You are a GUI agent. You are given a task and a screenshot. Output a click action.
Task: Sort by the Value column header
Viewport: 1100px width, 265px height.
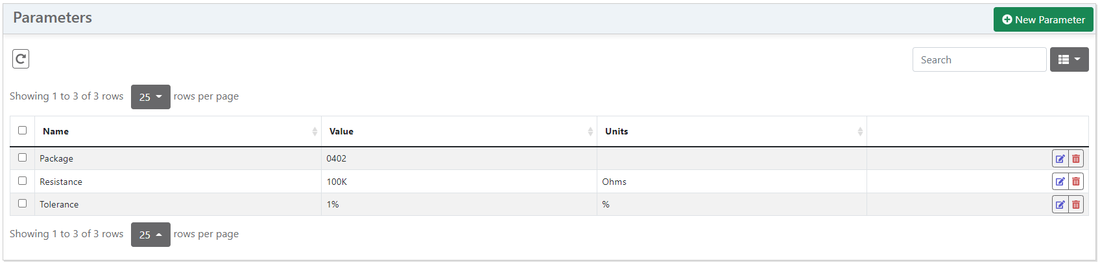pyautogui.click(x=342, y=131)
